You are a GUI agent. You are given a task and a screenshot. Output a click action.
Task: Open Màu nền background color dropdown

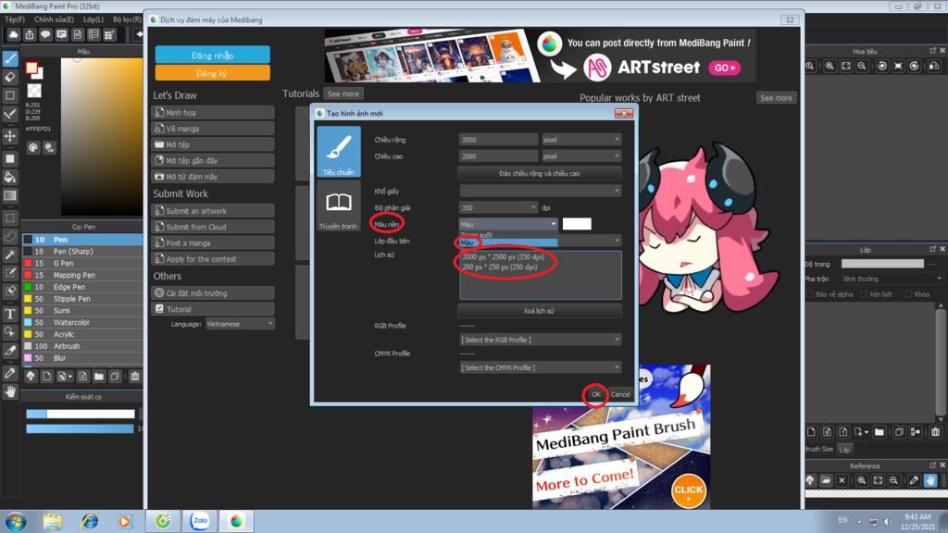[x=508, y=224]
